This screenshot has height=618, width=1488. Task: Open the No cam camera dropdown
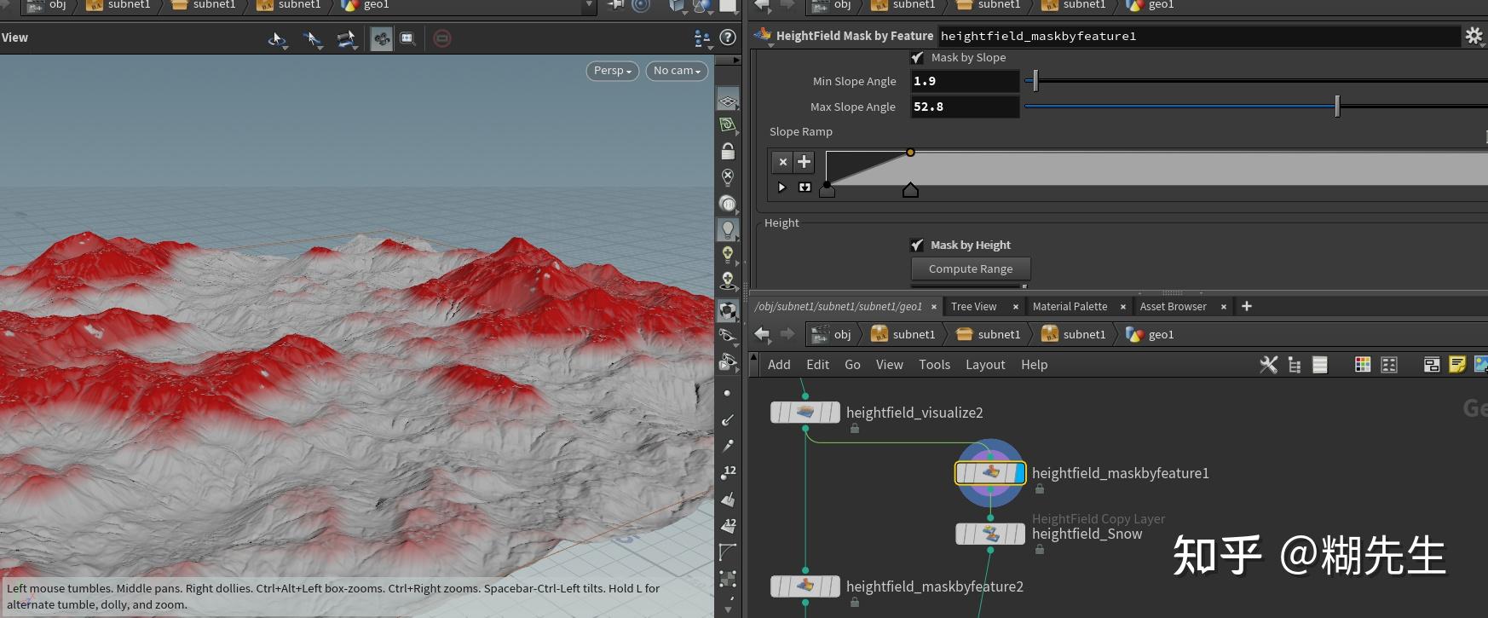click(677, 71)
